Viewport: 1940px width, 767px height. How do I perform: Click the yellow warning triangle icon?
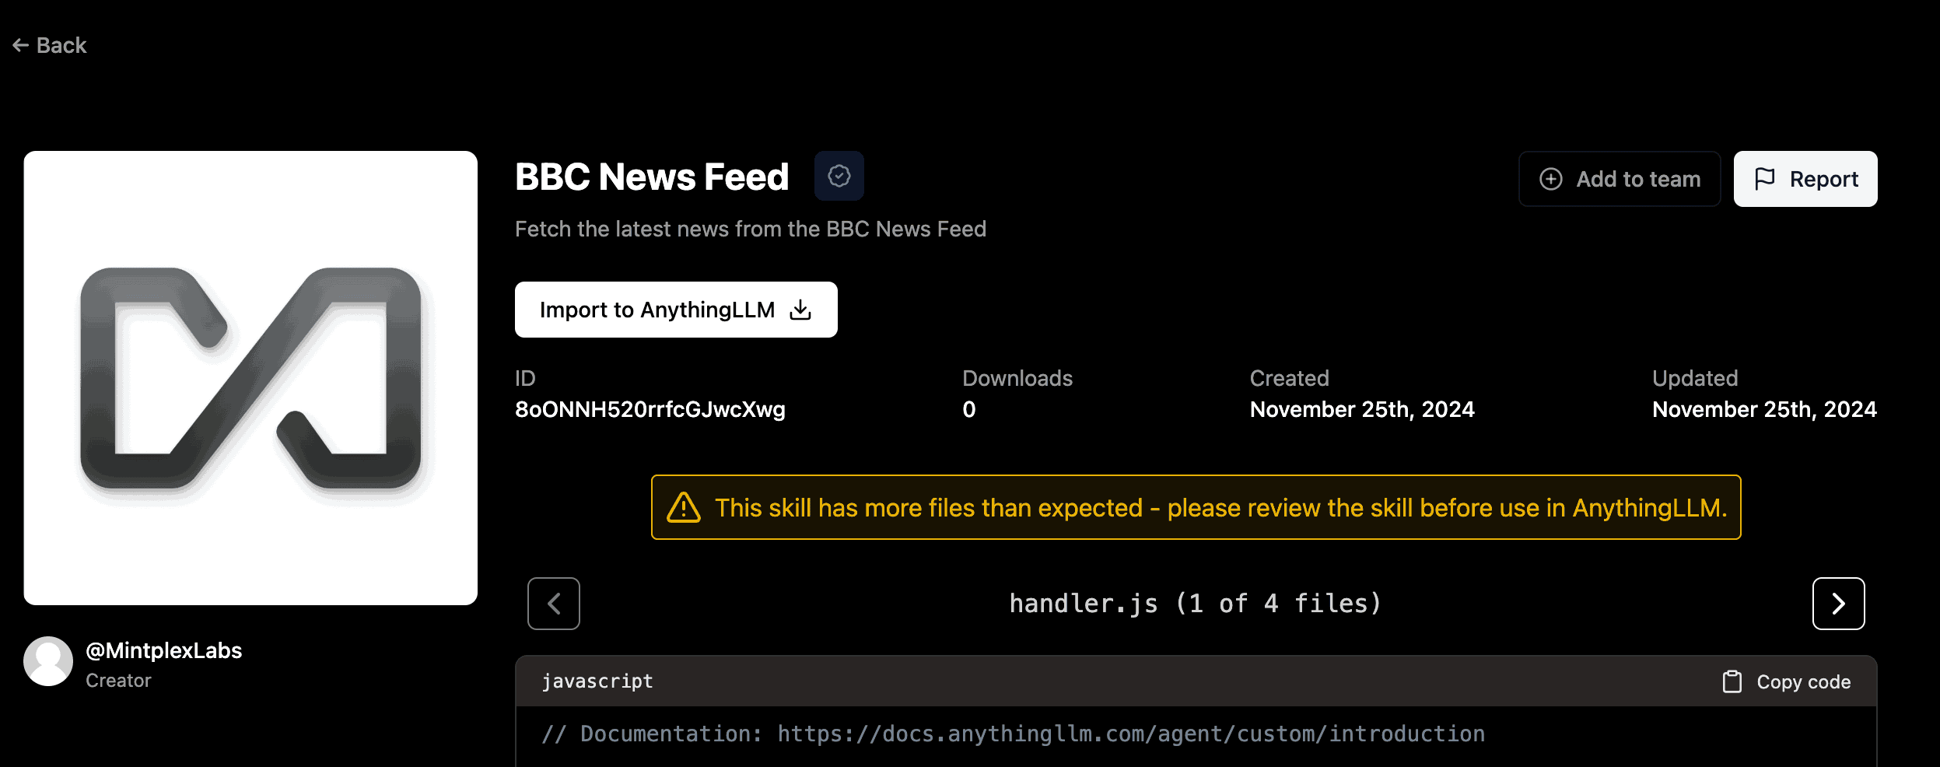pyautogui.click(x=684, y=507)
